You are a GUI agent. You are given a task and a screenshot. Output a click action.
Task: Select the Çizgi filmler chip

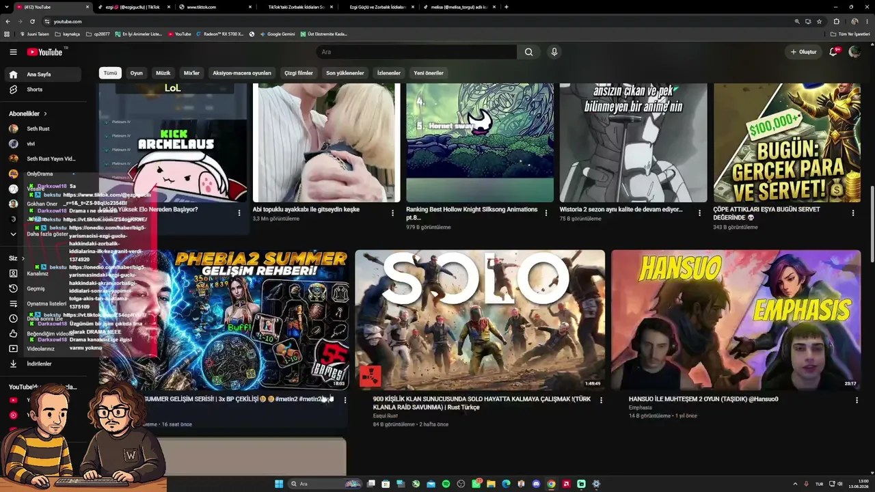point(299,73)
